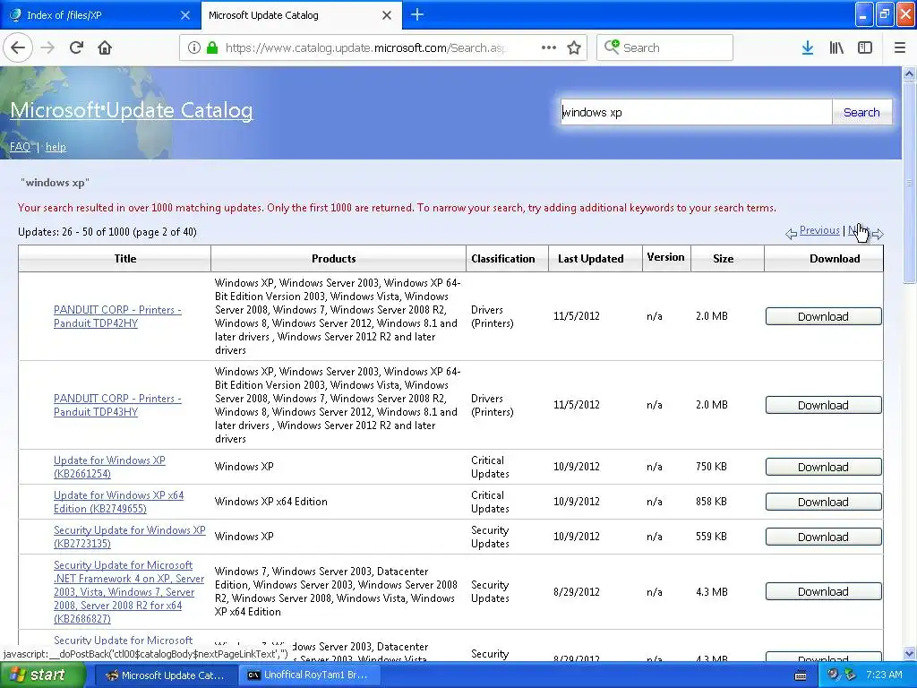This screenshot has height=688, width=917.
Task: Click the green padlock security icon
Action: pyautogui.click(x=212, y=48)
